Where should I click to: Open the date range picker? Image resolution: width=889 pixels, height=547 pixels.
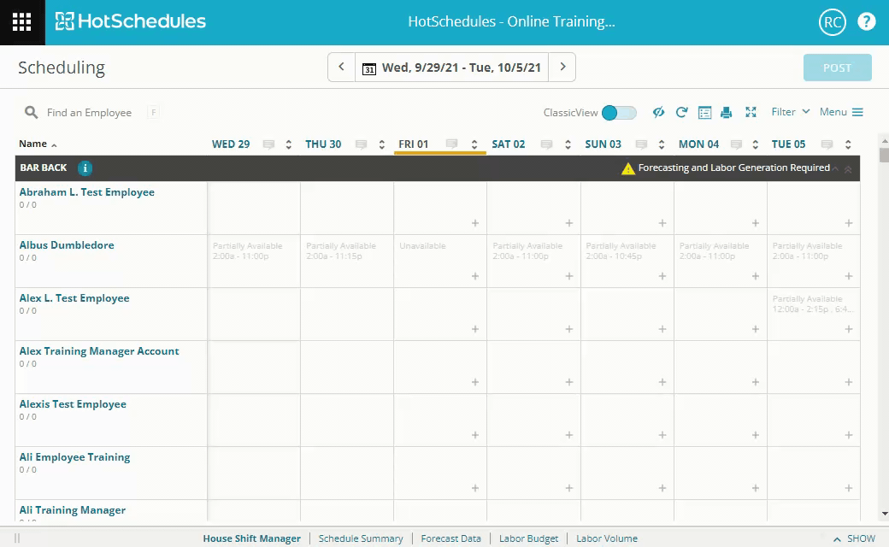click(451, 68)
